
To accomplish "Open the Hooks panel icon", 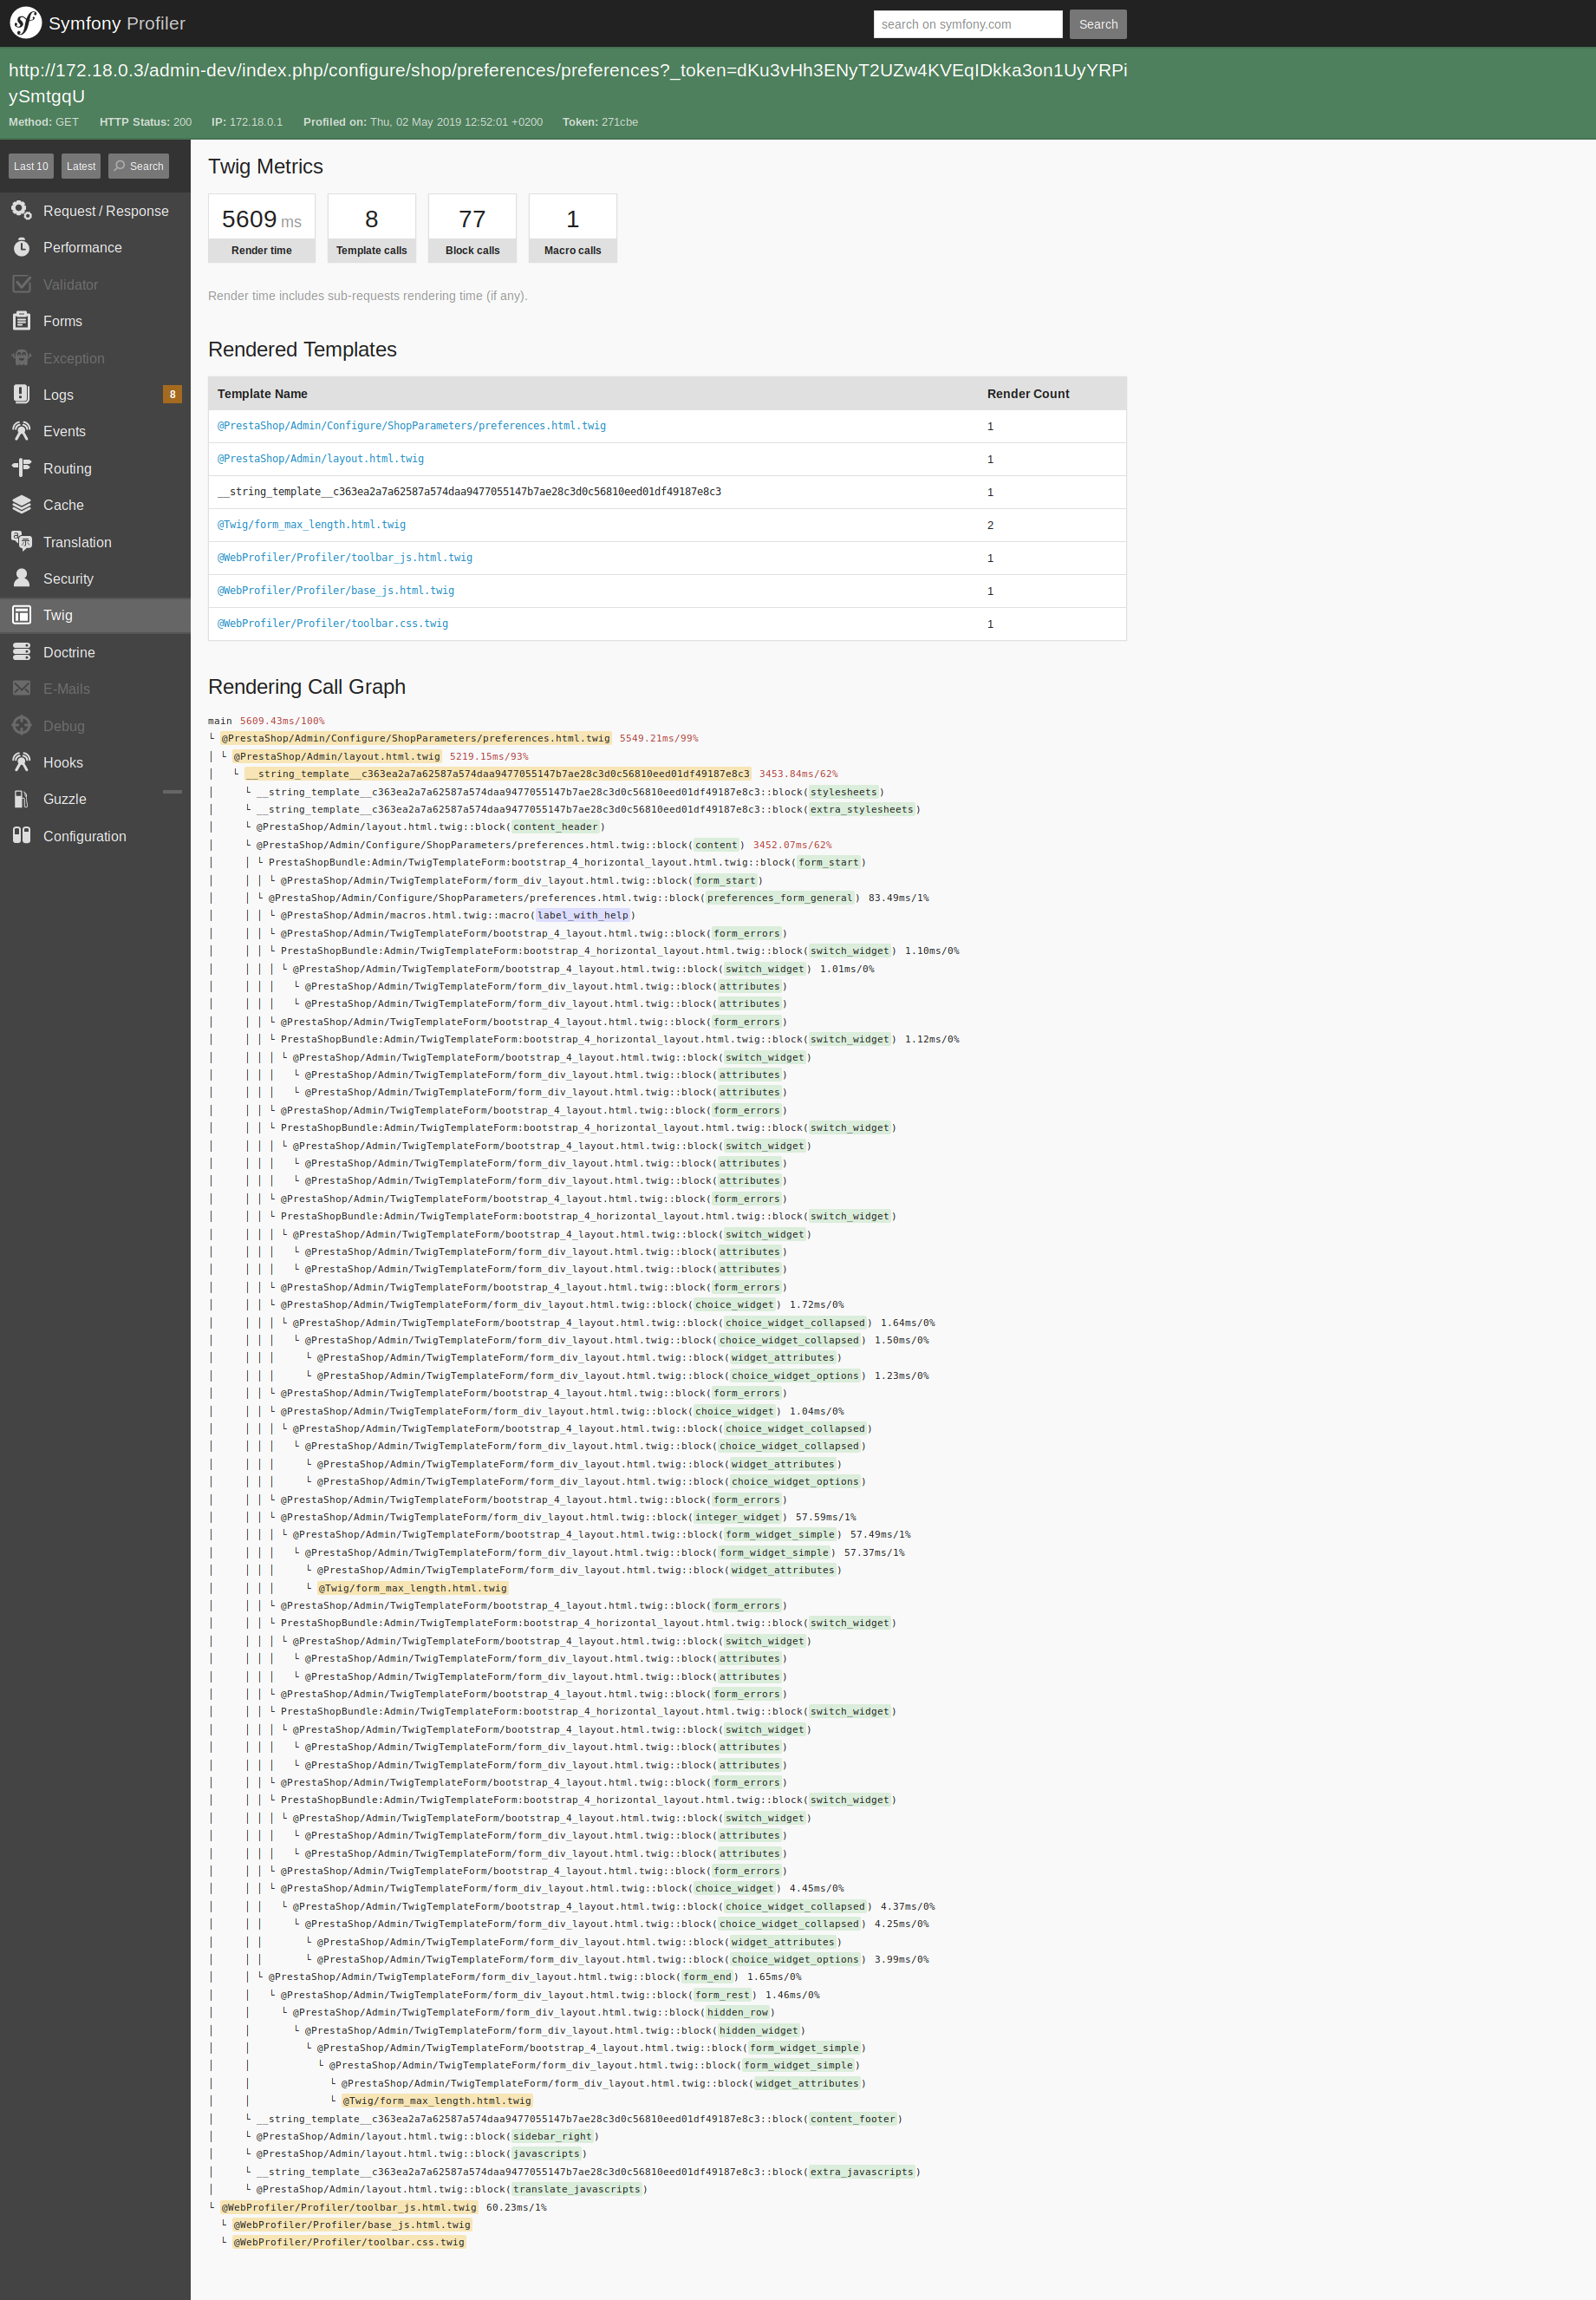I will point(21,762).
